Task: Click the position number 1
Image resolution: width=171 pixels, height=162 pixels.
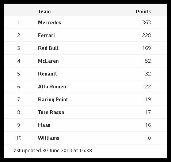Action: 19,22
